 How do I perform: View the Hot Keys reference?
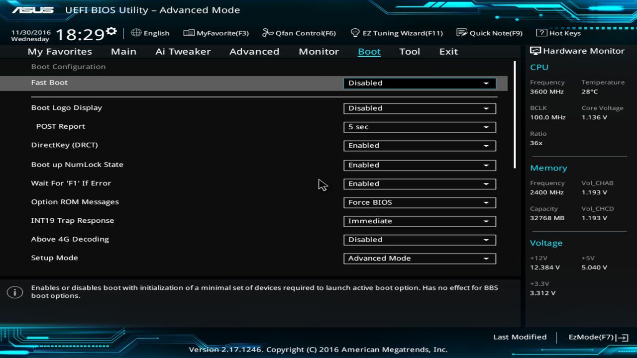pyautogui.click(x=557, y=33)
